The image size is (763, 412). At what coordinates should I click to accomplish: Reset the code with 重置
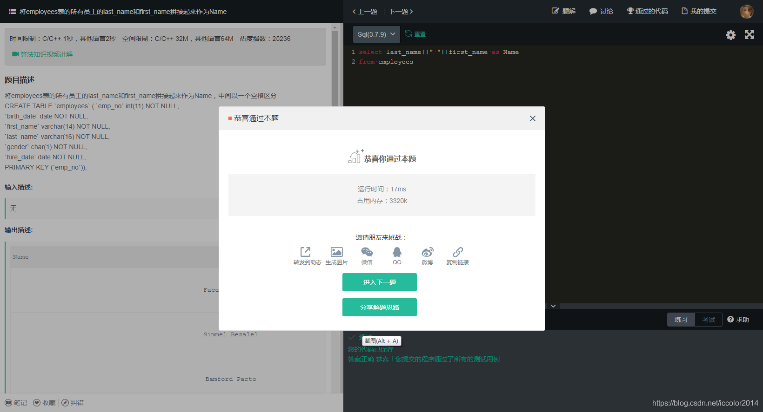(x=415, y=34)
